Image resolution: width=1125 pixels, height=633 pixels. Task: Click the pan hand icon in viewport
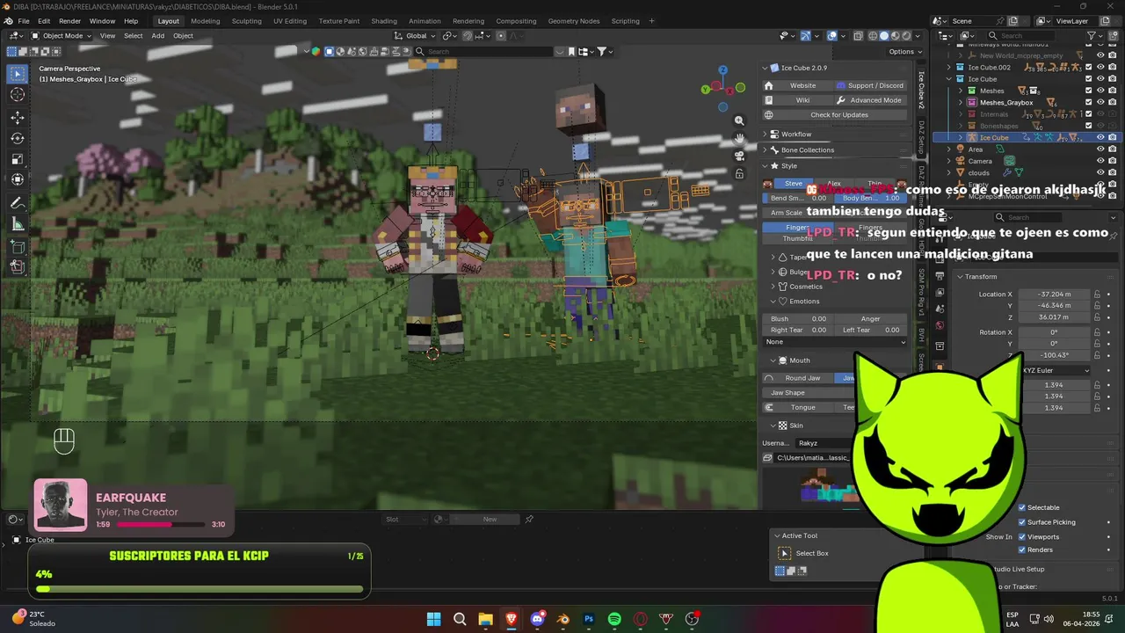coord(739,138)
